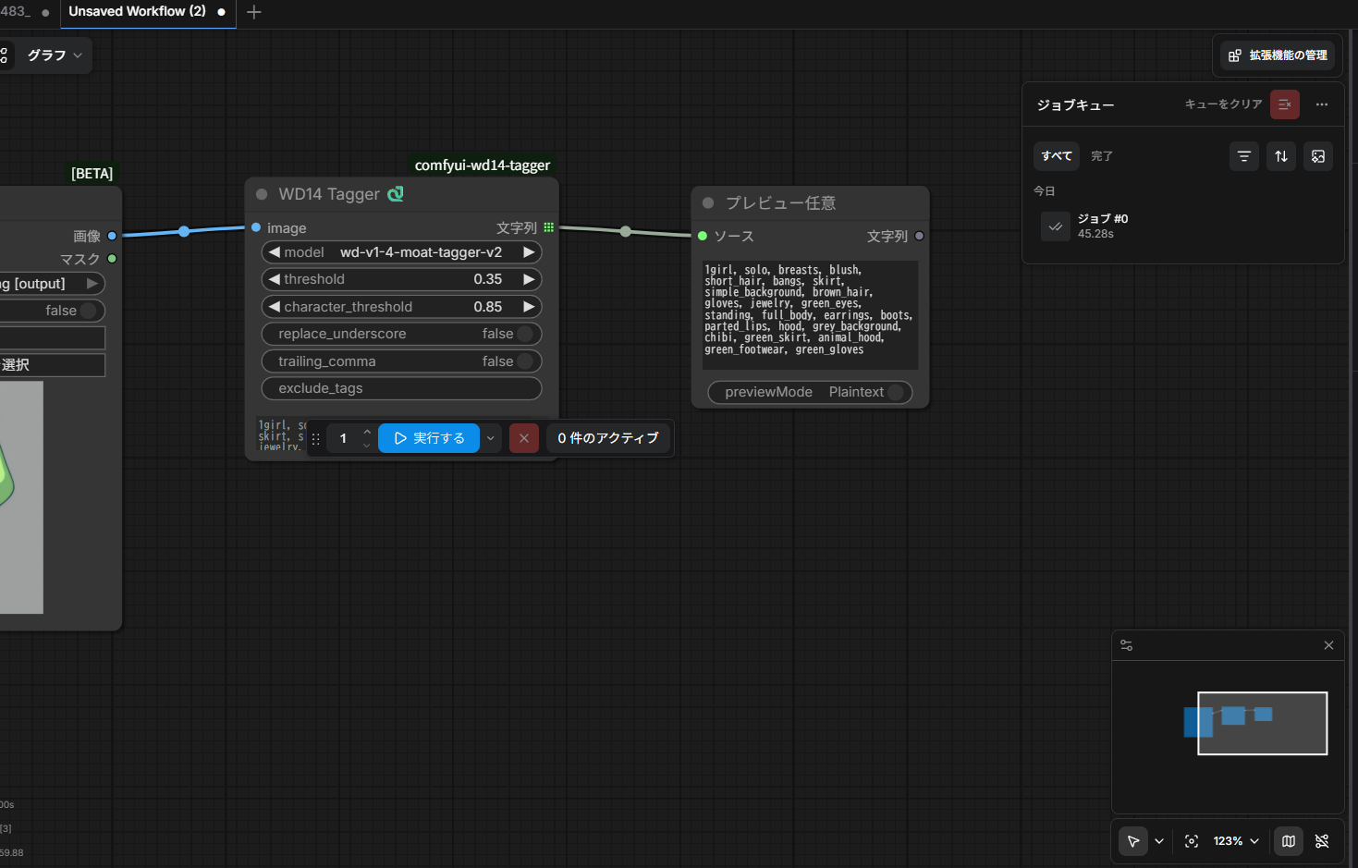Clear the queue with the red icon
The image size is (1358, 868).
1285,104
